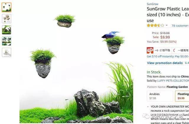Click the crescent icon next to 一键海淘
This screenshot has width=189, height=124.
click(x=174, y=50)
